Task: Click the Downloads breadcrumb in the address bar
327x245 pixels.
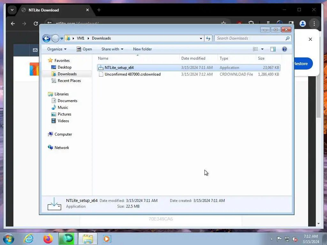Action: click(x=101, y=38)
